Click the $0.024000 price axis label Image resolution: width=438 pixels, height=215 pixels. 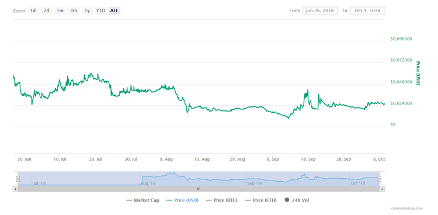pos(401,103)
